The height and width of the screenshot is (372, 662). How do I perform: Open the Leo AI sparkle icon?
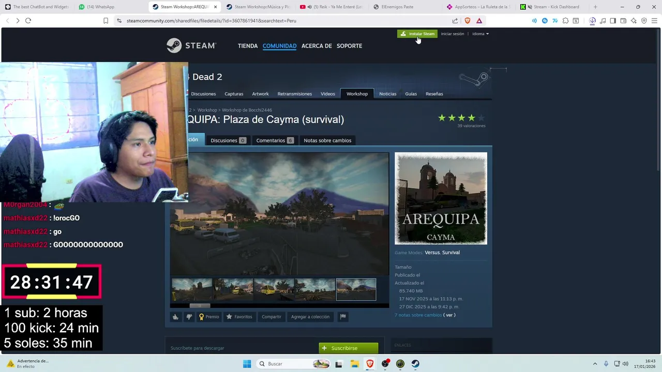point(634,21)
